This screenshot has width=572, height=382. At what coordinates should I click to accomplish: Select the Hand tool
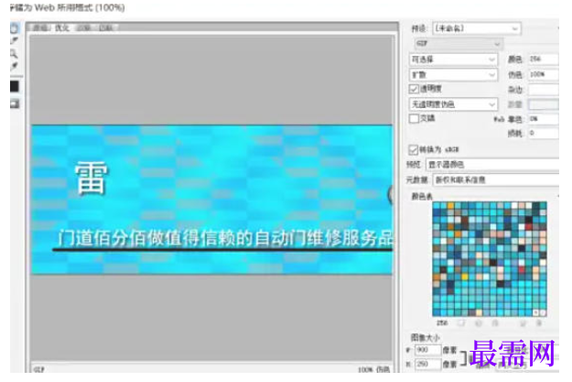15,28
